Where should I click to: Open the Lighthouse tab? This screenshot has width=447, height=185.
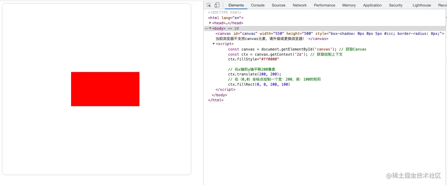coord(422,5)
